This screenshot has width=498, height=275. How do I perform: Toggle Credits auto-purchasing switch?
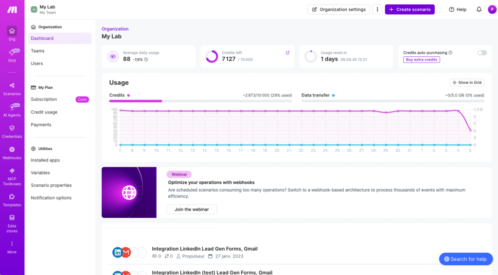pyautogui.click(x=482, y=53)
